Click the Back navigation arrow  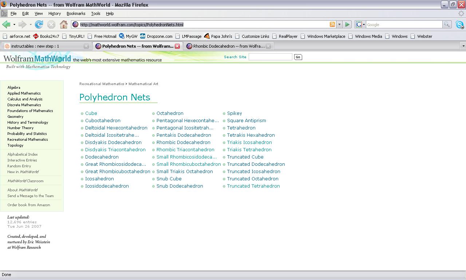coord(6,24)
